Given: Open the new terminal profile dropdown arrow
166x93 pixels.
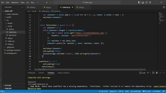Looking at the screenshot, I should click(x=150, y=73).
